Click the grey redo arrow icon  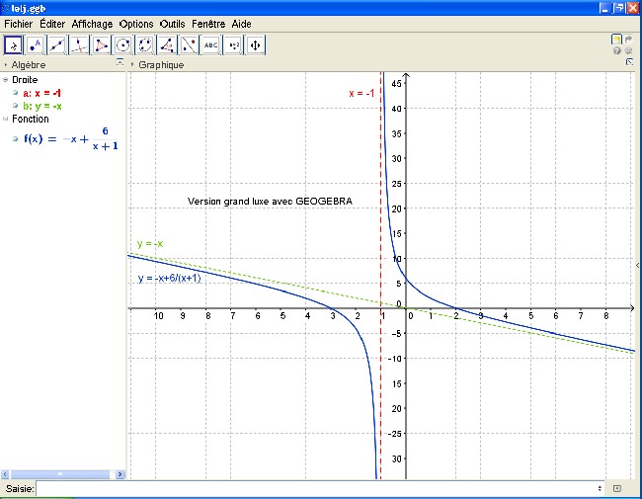point(628,40)
